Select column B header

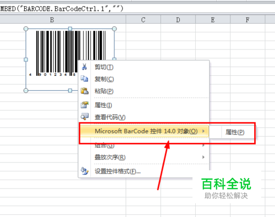(x=52, y=20)
